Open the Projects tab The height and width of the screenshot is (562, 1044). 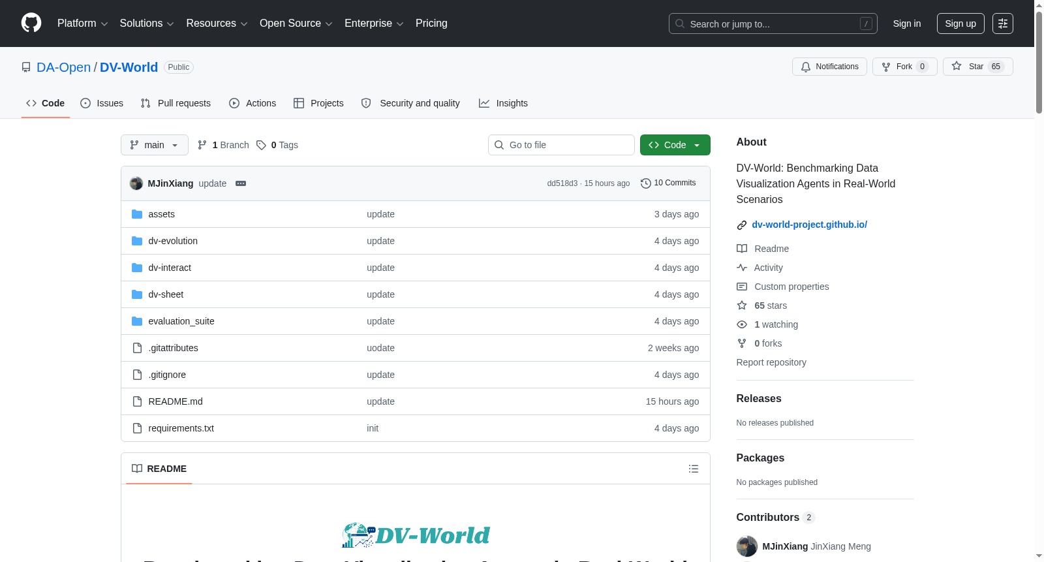pos(318,103)
